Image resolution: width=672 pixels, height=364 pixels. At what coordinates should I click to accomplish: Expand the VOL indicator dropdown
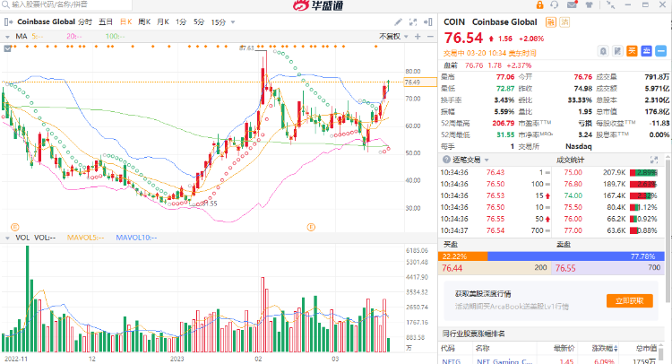click(x=7, y=238)
